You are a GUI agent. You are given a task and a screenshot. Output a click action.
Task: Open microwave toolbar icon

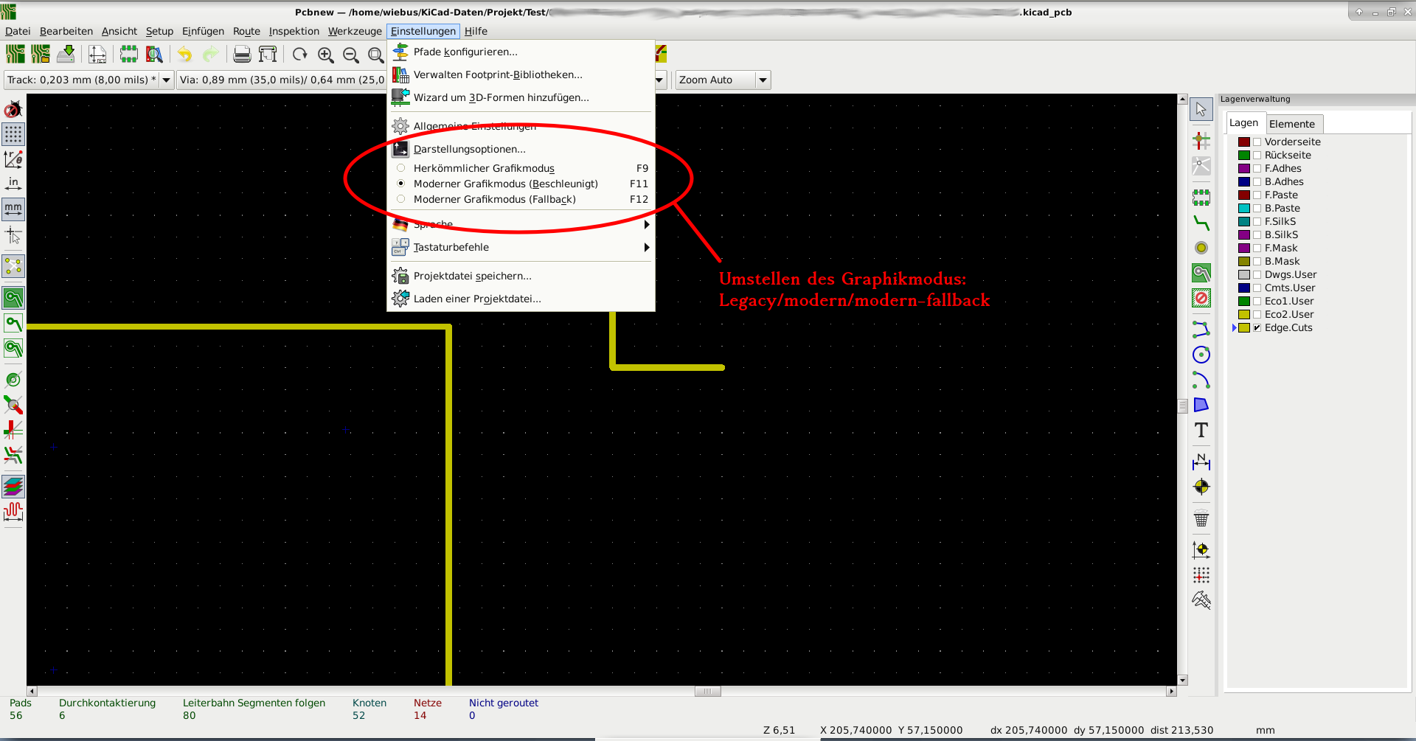(13, 512)
